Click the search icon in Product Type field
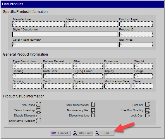165x139 pixels. click(x=121, y=24)
